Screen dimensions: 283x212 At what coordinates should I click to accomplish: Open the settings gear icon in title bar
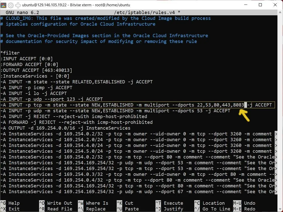[x=11, y=5]
